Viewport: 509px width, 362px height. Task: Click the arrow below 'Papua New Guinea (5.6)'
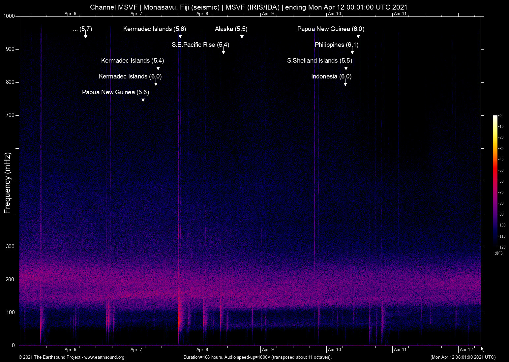143,99
